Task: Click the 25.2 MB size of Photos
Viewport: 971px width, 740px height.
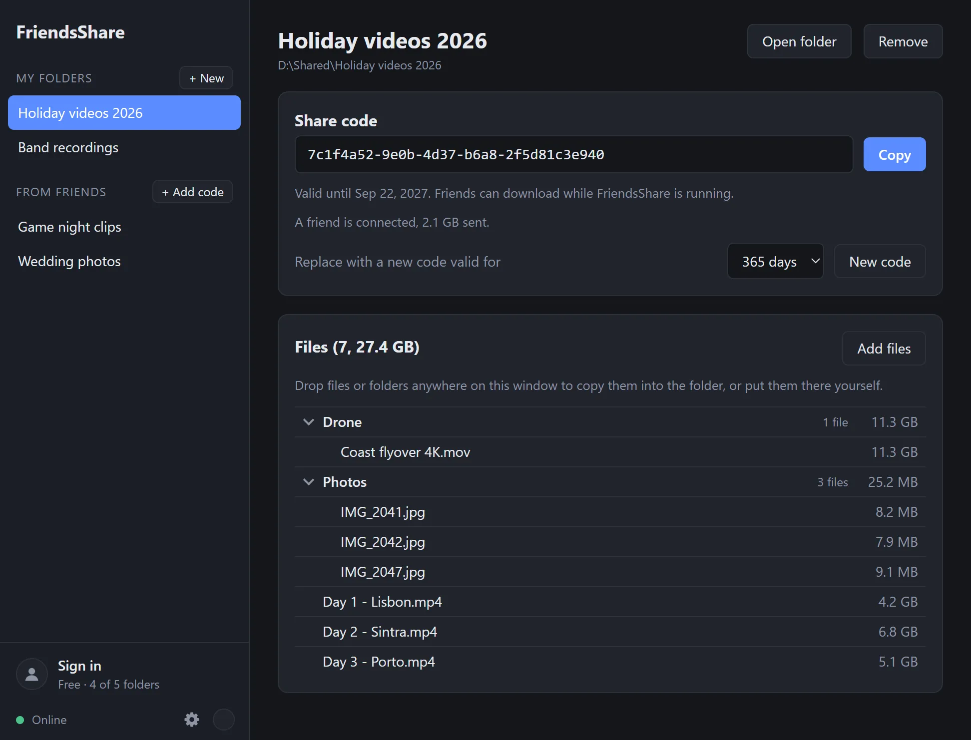Action: 893,482
